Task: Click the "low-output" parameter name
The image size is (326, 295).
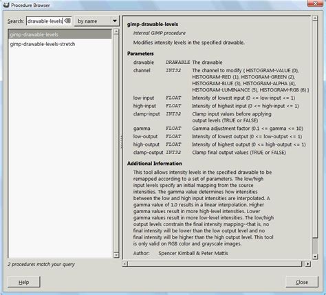Action: 145,136
